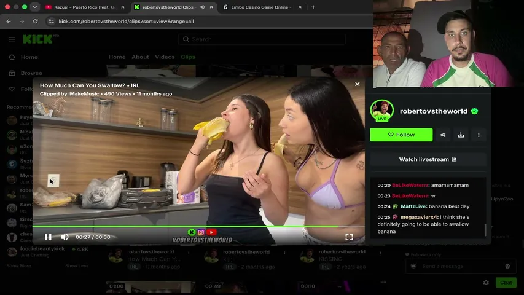The width and height of the screenshot is (524, 295).
Task: Open options for the KISSING clip card
Action: click(380, 252)
